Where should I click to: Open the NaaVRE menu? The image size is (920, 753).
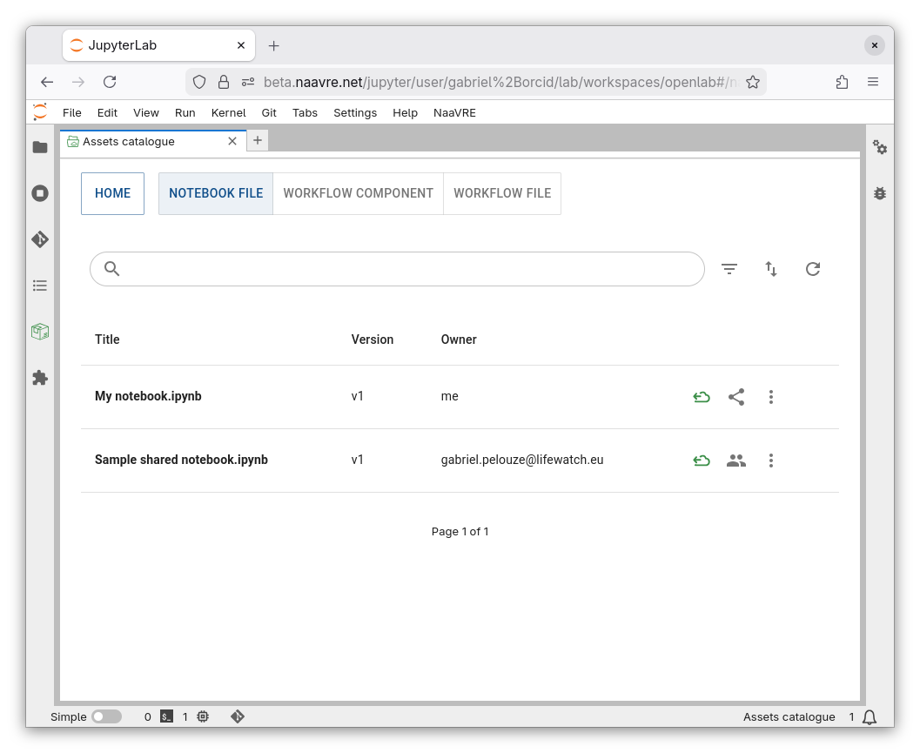coord(454,112)
